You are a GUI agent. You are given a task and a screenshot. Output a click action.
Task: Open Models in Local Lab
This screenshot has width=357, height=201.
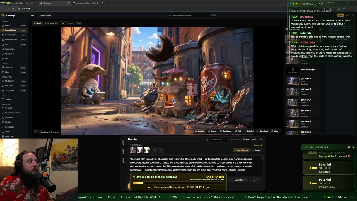(x=14, y=122)
